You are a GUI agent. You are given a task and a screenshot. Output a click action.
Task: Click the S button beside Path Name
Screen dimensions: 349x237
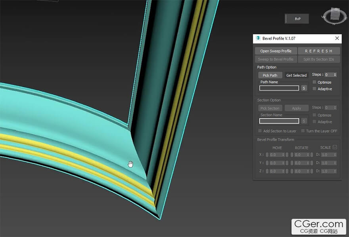tap(304, 88)
